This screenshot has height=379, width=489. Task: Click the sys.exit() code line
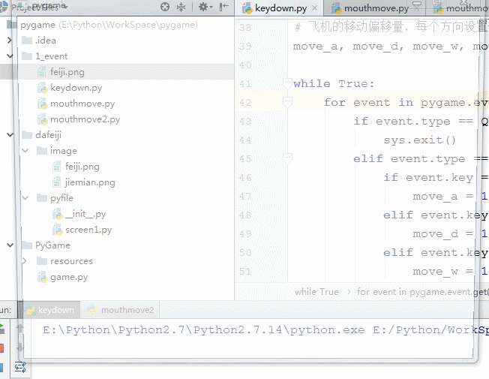point(419,140)
